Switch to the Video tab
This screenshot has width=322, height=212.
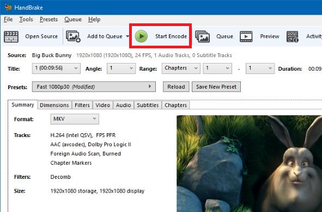(x=102, y=105)
